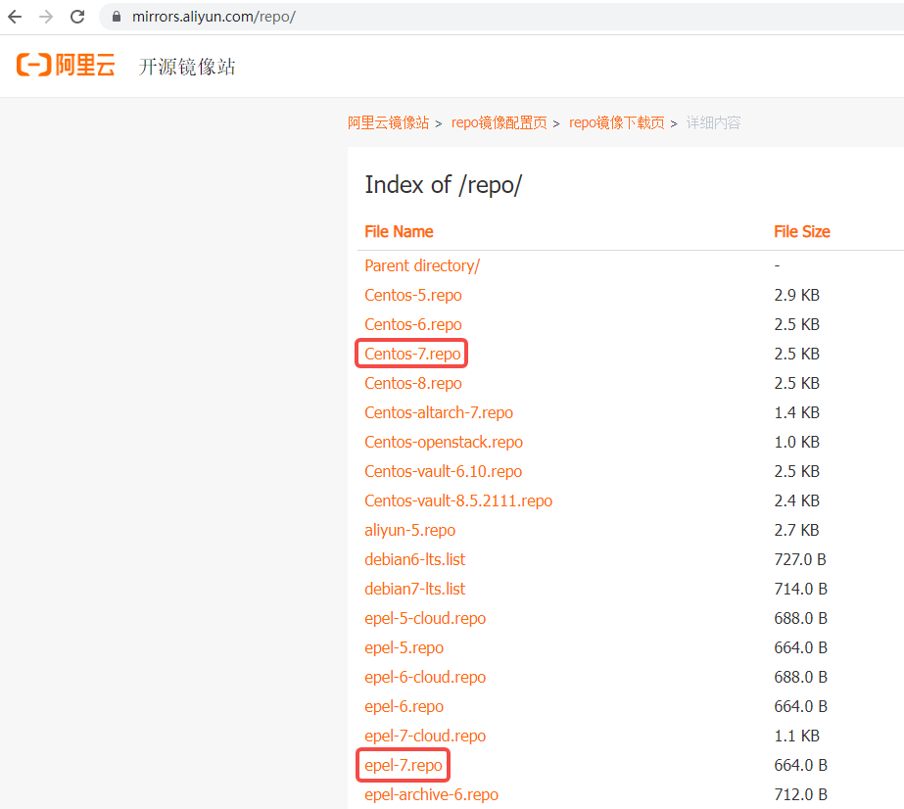The width and height of the screenshot is (904, 809).
Task: Select the 712.0 B size value
Action: [x=800, y=795]
